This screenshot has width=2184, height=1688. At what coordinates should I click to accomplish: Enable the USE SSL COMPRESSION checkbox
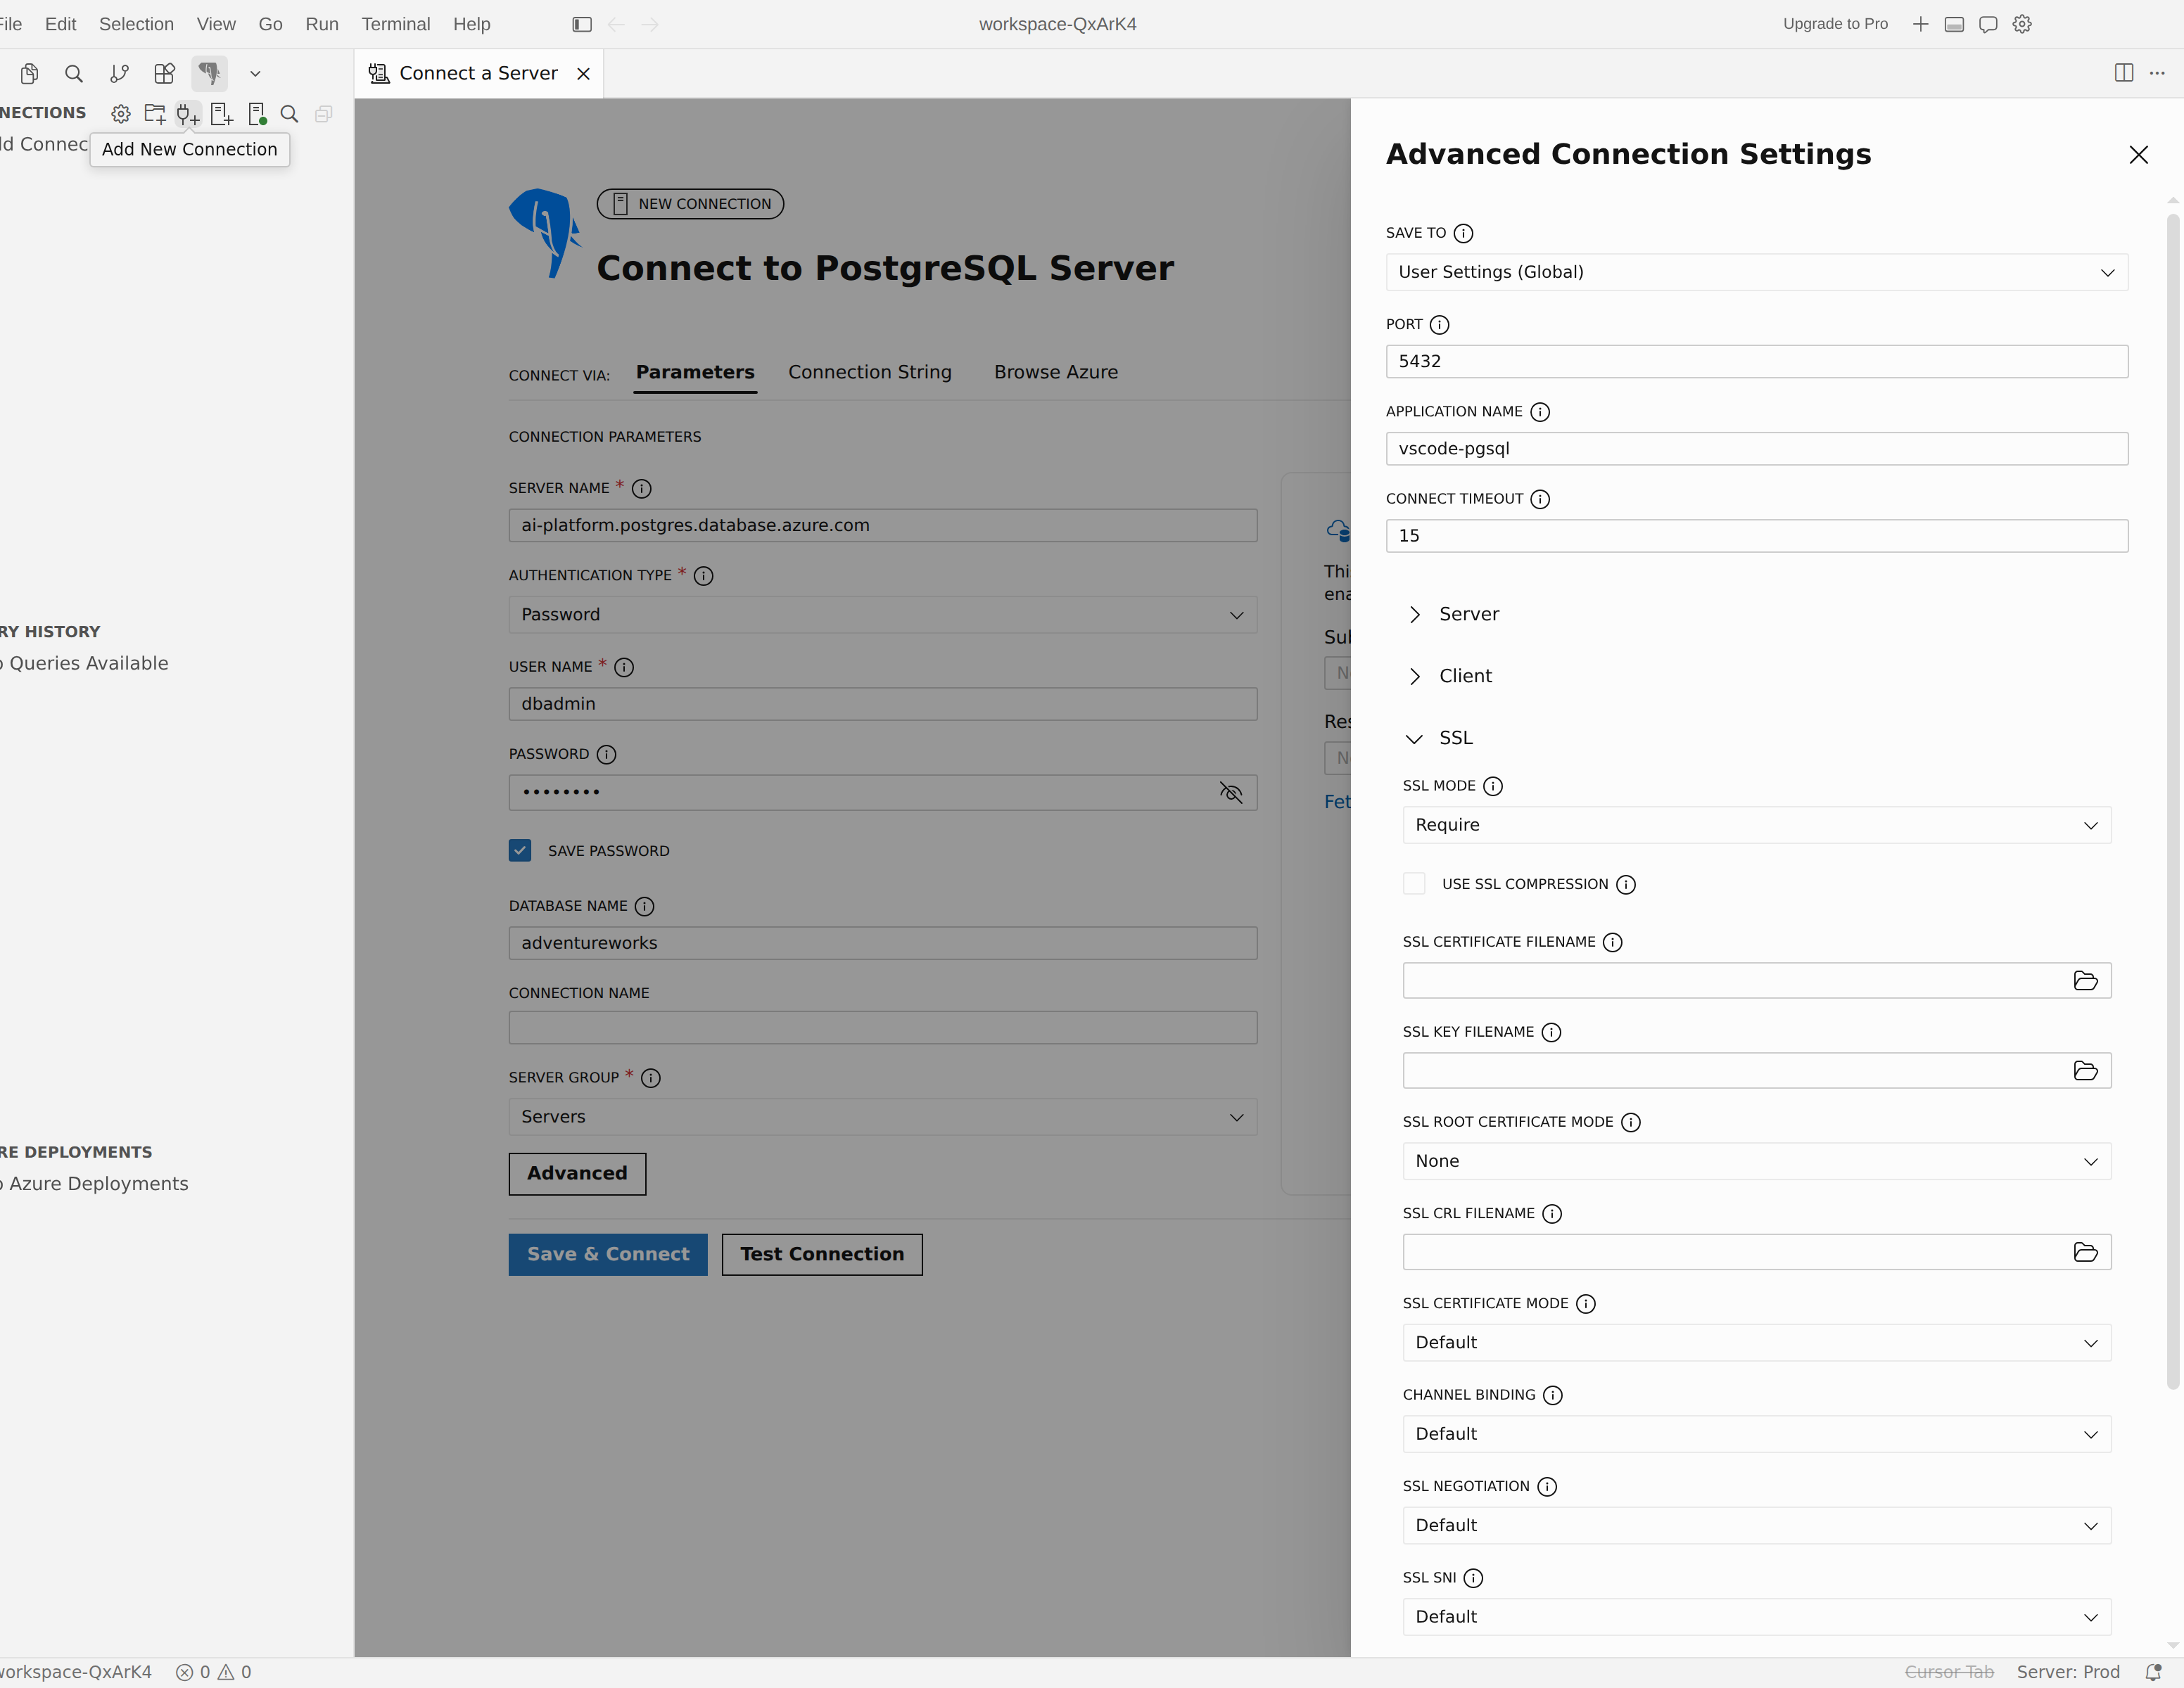[x=1414, y=883]
